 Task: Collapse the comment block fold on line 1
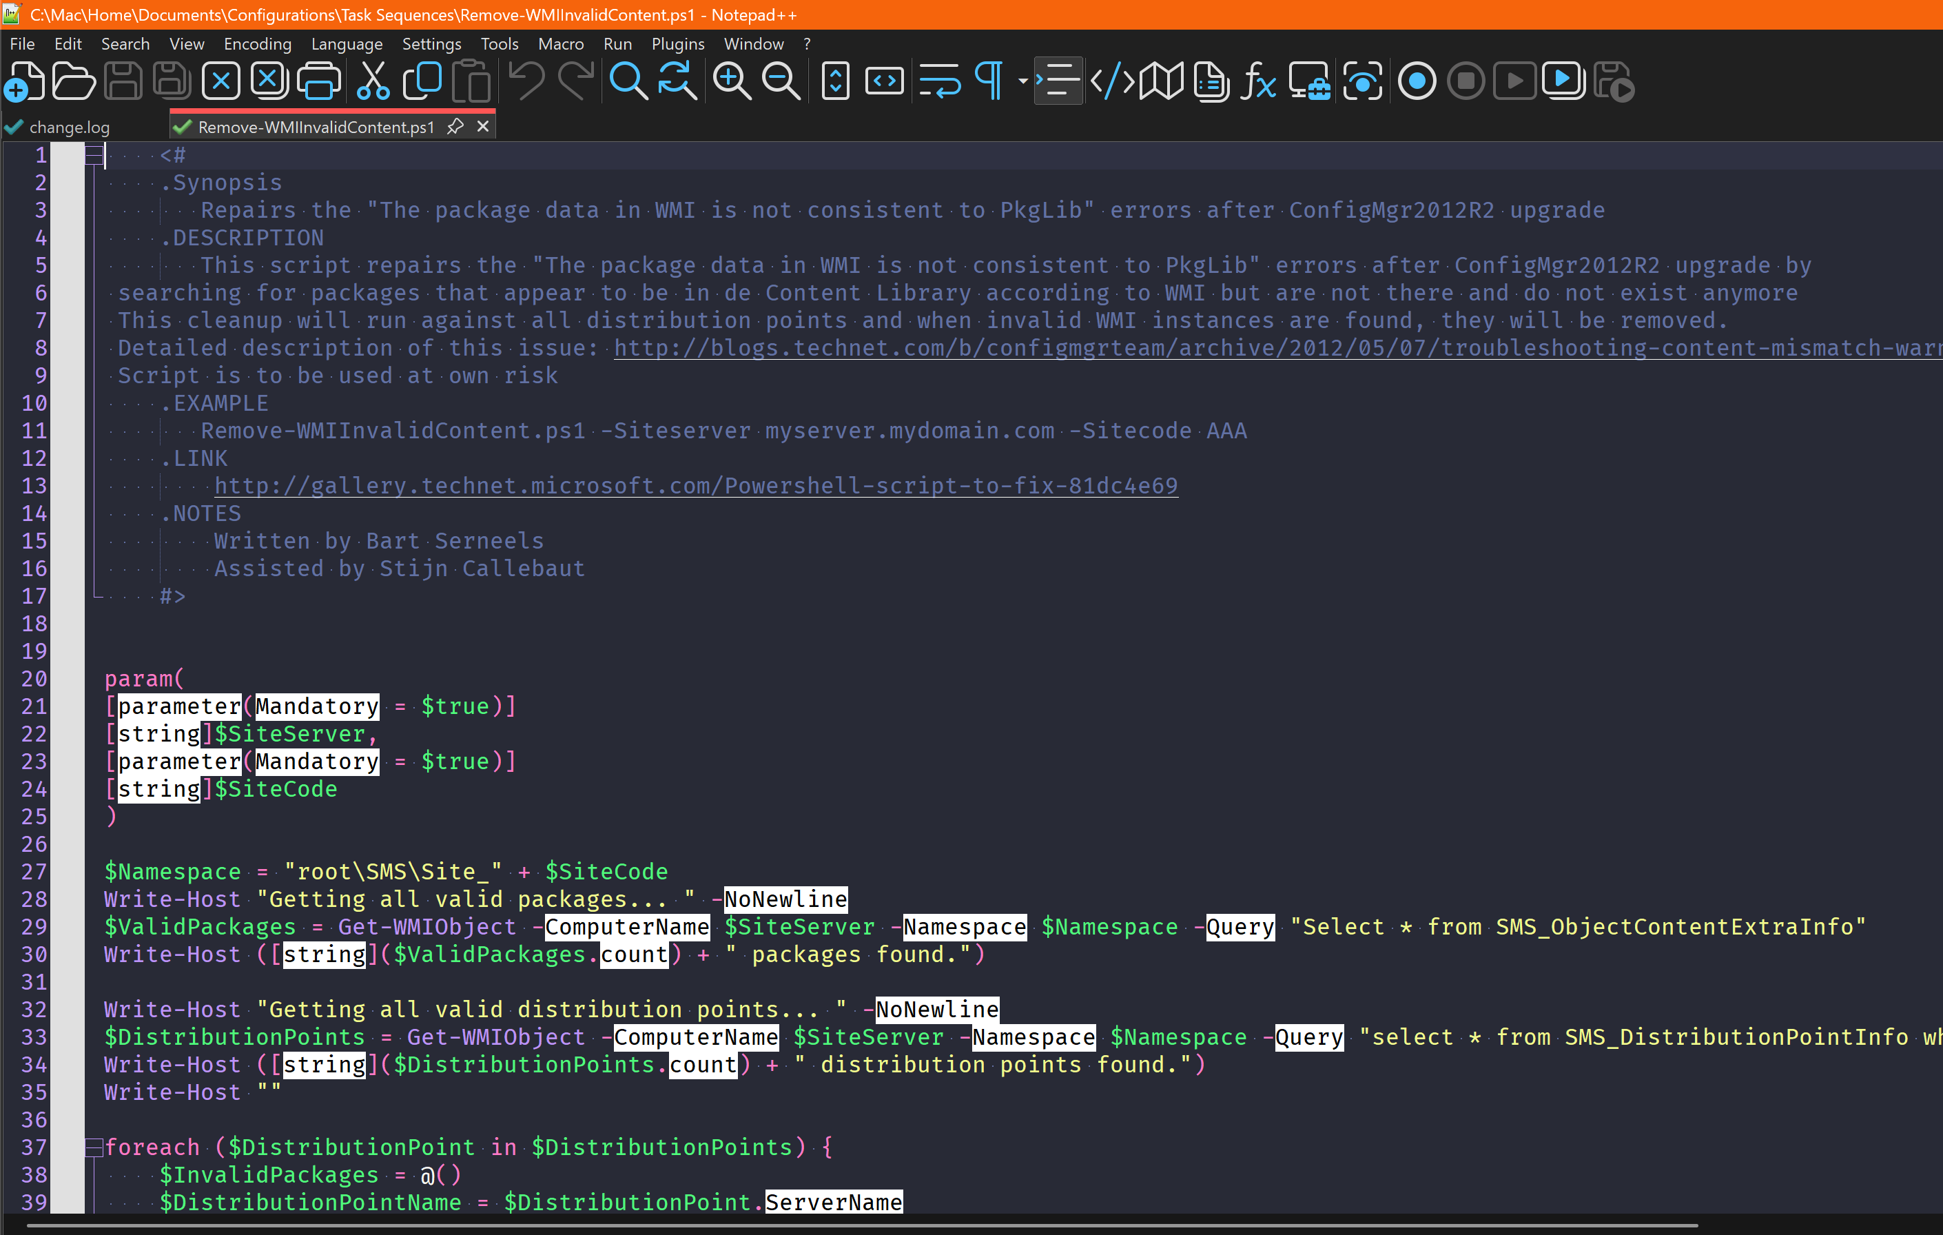pyautogui.click(x=94, y=155)
